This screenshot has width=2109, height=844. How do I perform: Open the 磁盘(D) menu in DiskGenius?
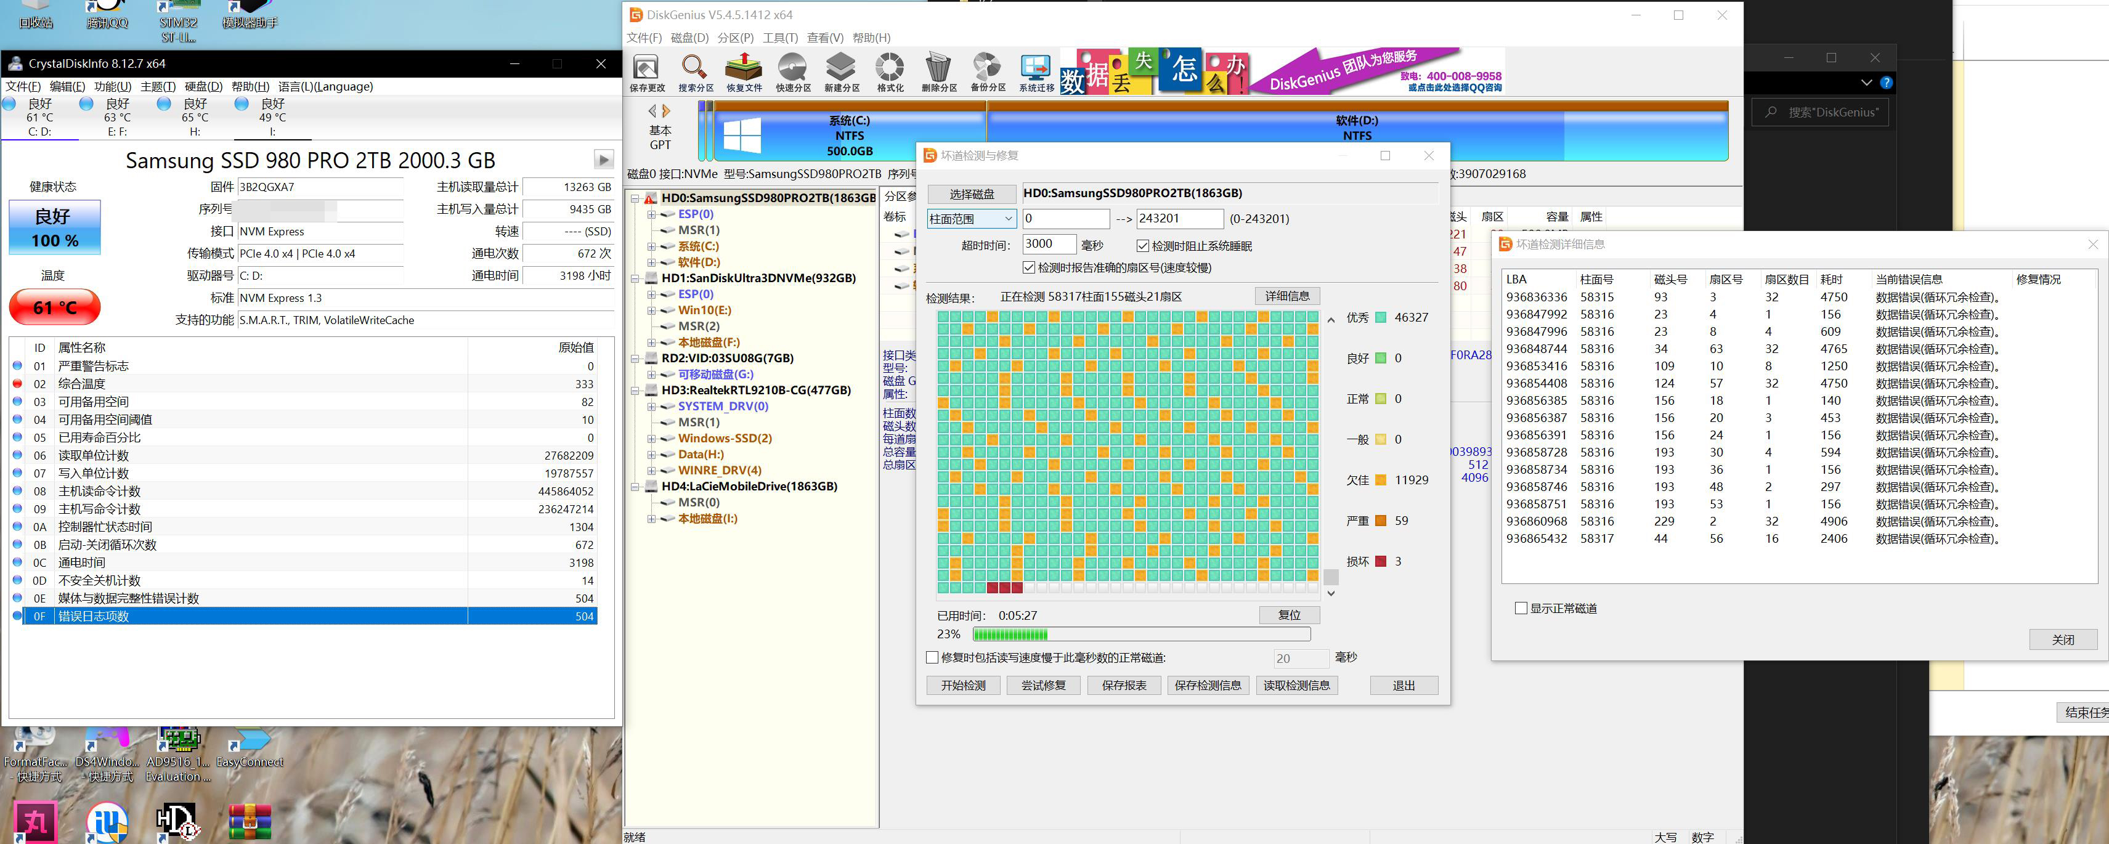(689, 38)
